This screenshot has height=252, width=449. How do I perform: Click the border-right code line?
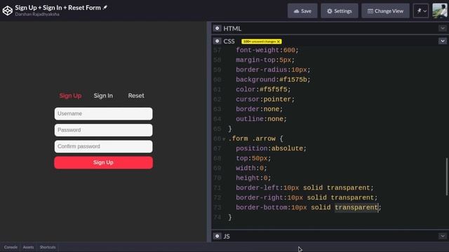307,197
